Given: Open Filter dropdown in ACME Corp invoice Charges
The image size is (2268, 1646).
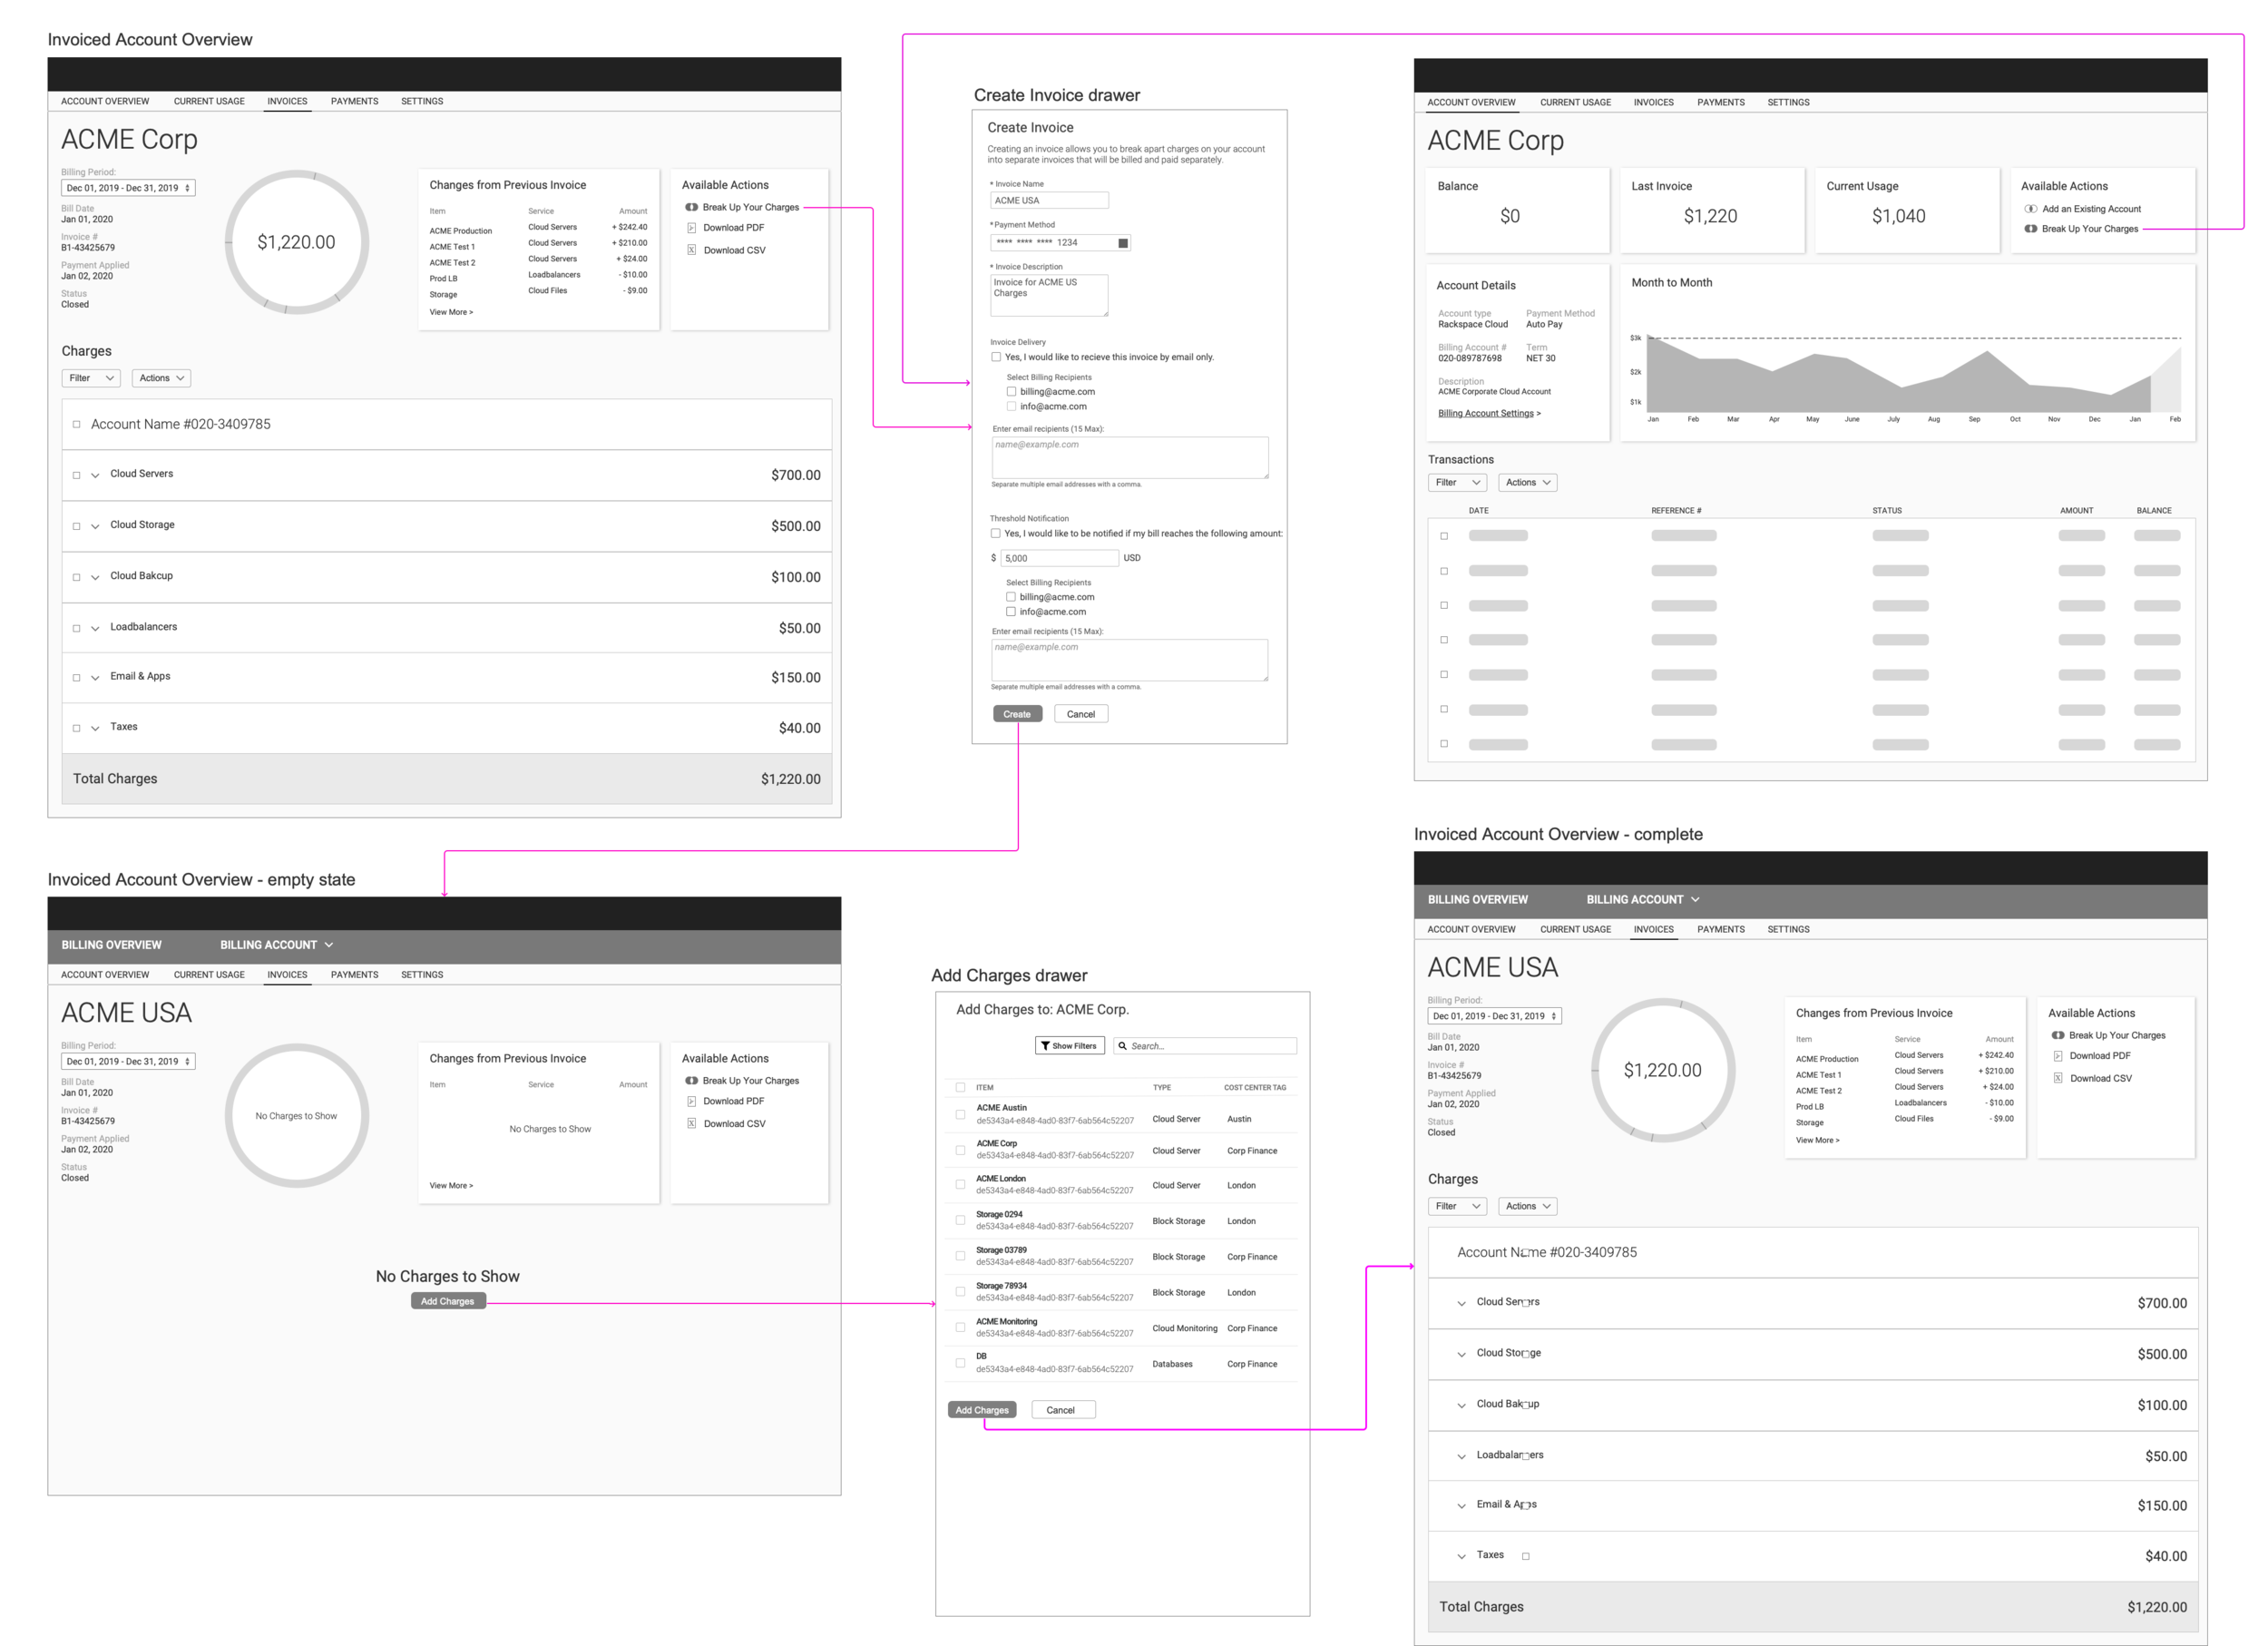Looking at the screenshot, I should pyautogui.click(x=91, y=378).
